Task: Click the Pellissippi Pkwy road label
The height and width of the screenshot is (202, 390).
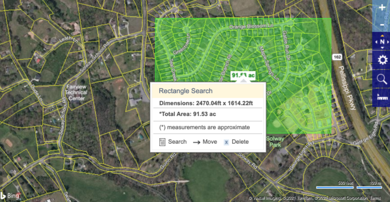Action: click(x=347, y=88)
